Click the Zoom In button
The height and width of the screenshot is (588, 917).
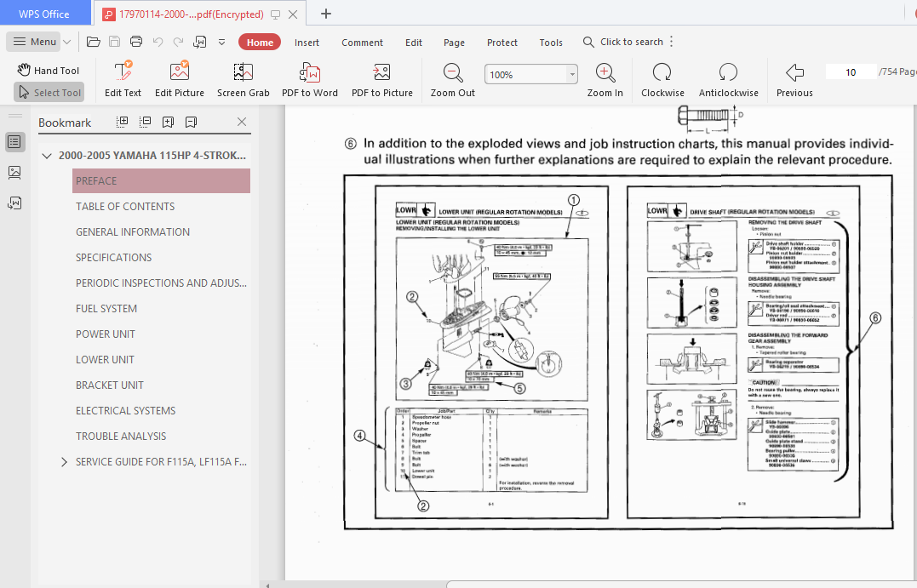(605, 79)
